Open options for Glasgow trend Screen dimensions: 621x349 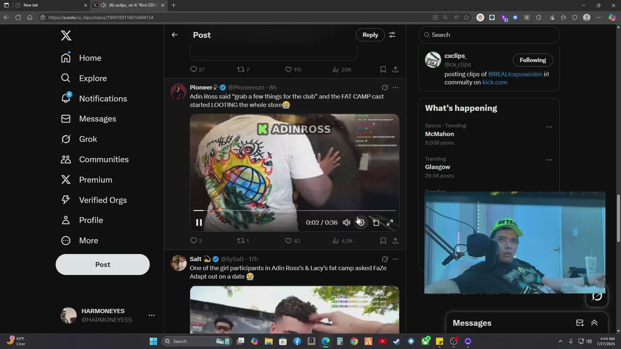pos(549,160)
